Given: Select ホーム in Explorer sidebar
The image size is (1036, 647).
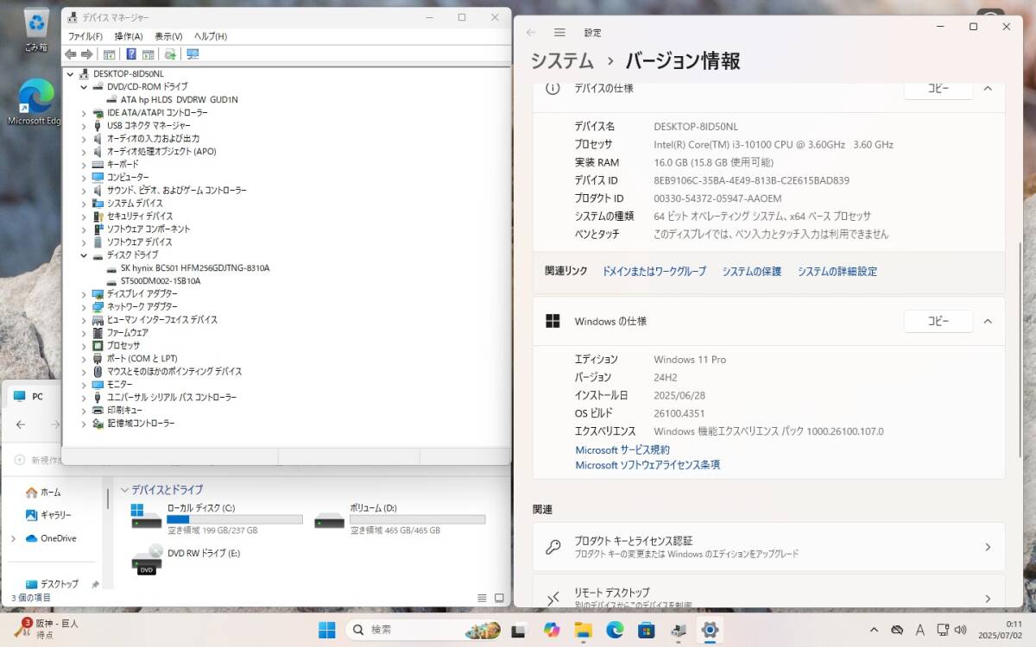Looking at the screenshot, I should pos(50,493).
